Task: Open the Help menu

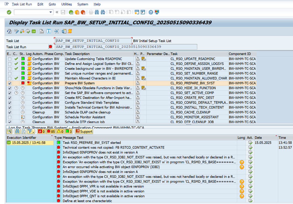Action: tap(97, 4)
